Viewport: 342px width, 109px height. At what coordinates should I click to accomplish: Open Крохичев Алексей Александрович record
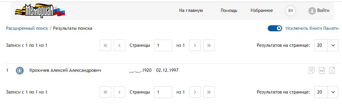point(65,70)
